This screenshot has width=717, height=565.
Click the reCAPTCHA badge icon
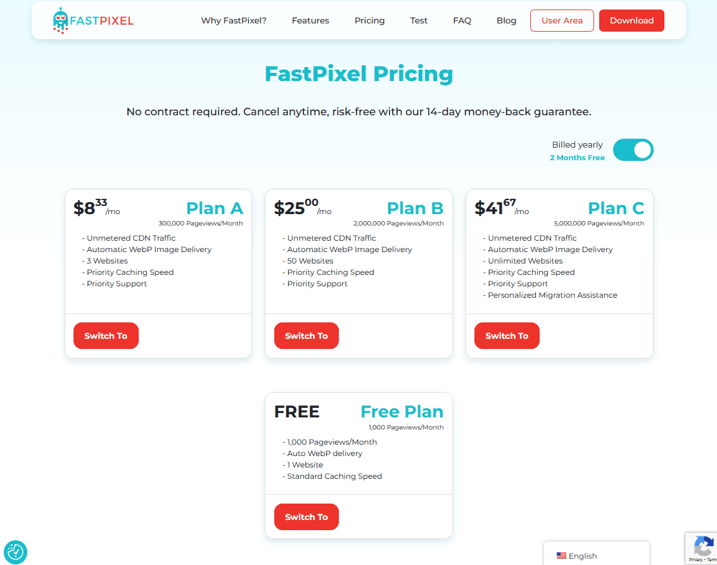[703, 547]
